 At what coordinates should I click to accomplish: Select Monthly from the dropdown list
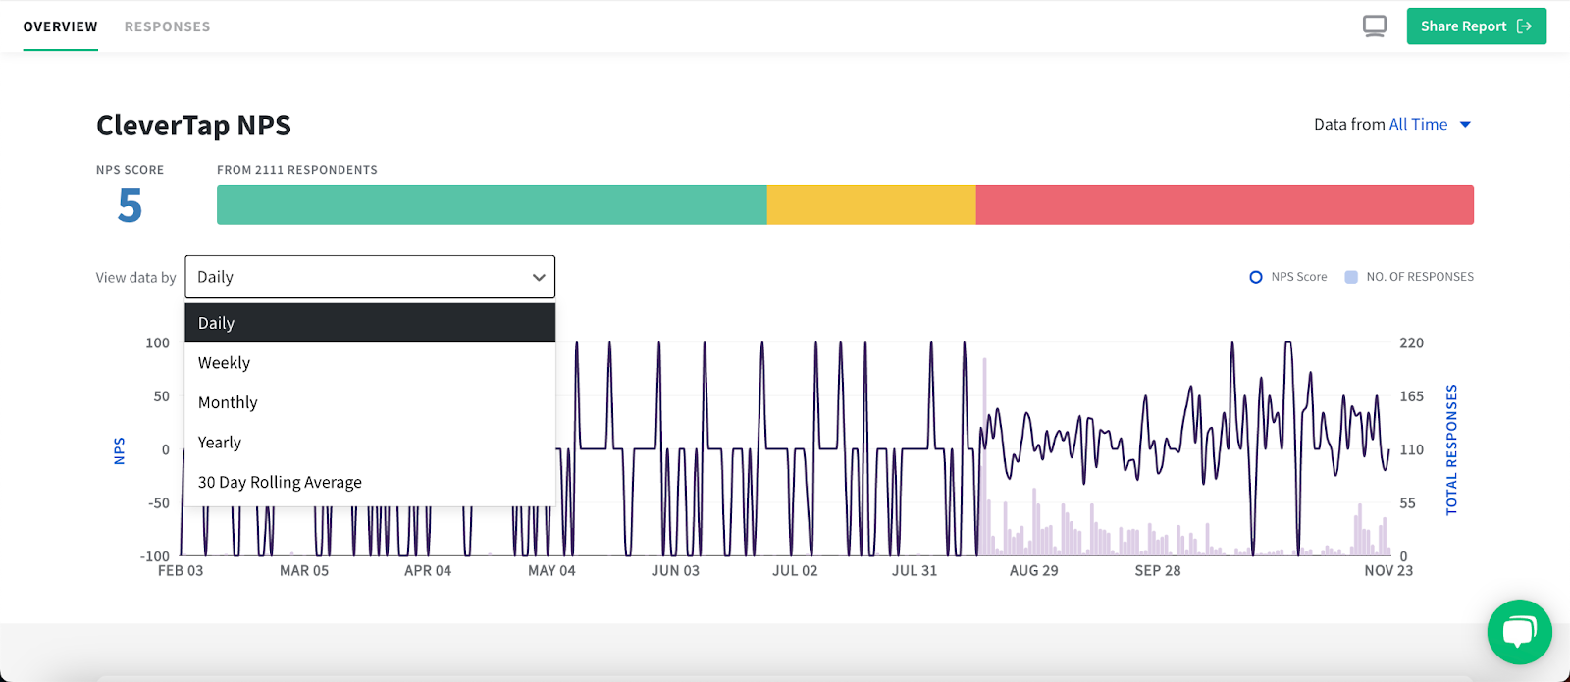[370, 402]
